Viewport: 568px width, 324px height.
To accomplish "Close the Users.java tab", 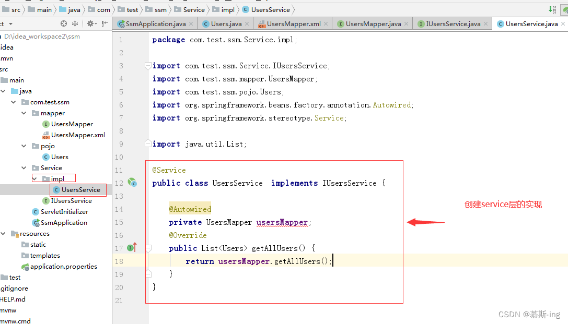I will [247, 24].
